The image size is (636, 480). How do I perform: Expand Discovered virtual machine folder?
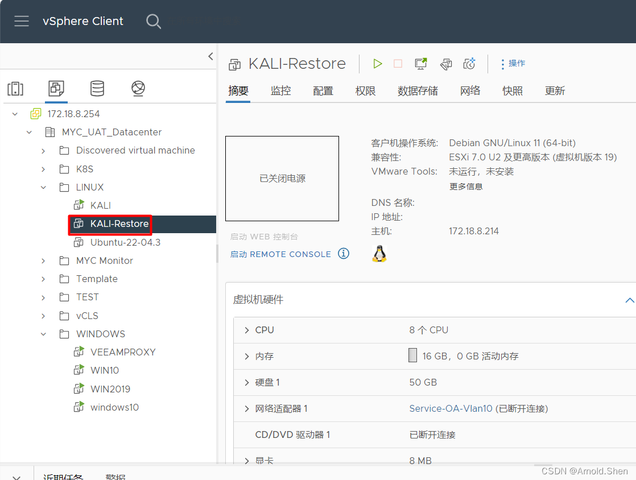pos(43,151)
